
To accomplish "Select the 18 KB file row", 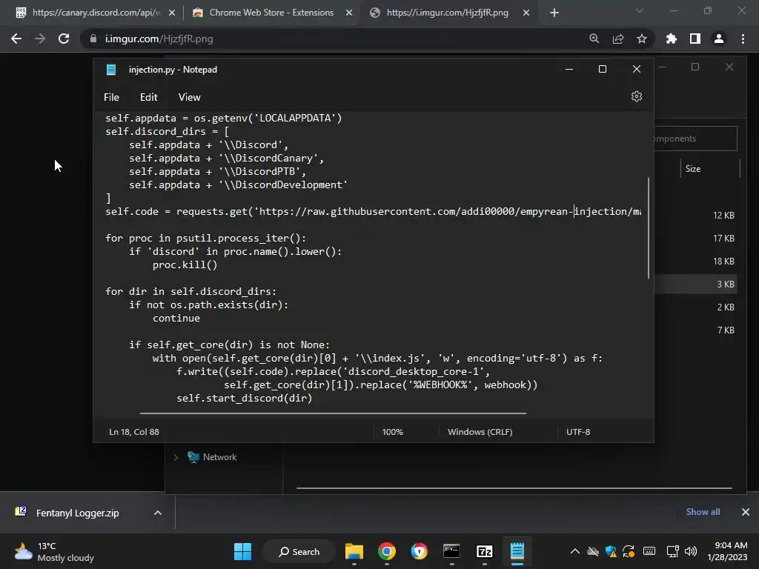I will point(697,262).
